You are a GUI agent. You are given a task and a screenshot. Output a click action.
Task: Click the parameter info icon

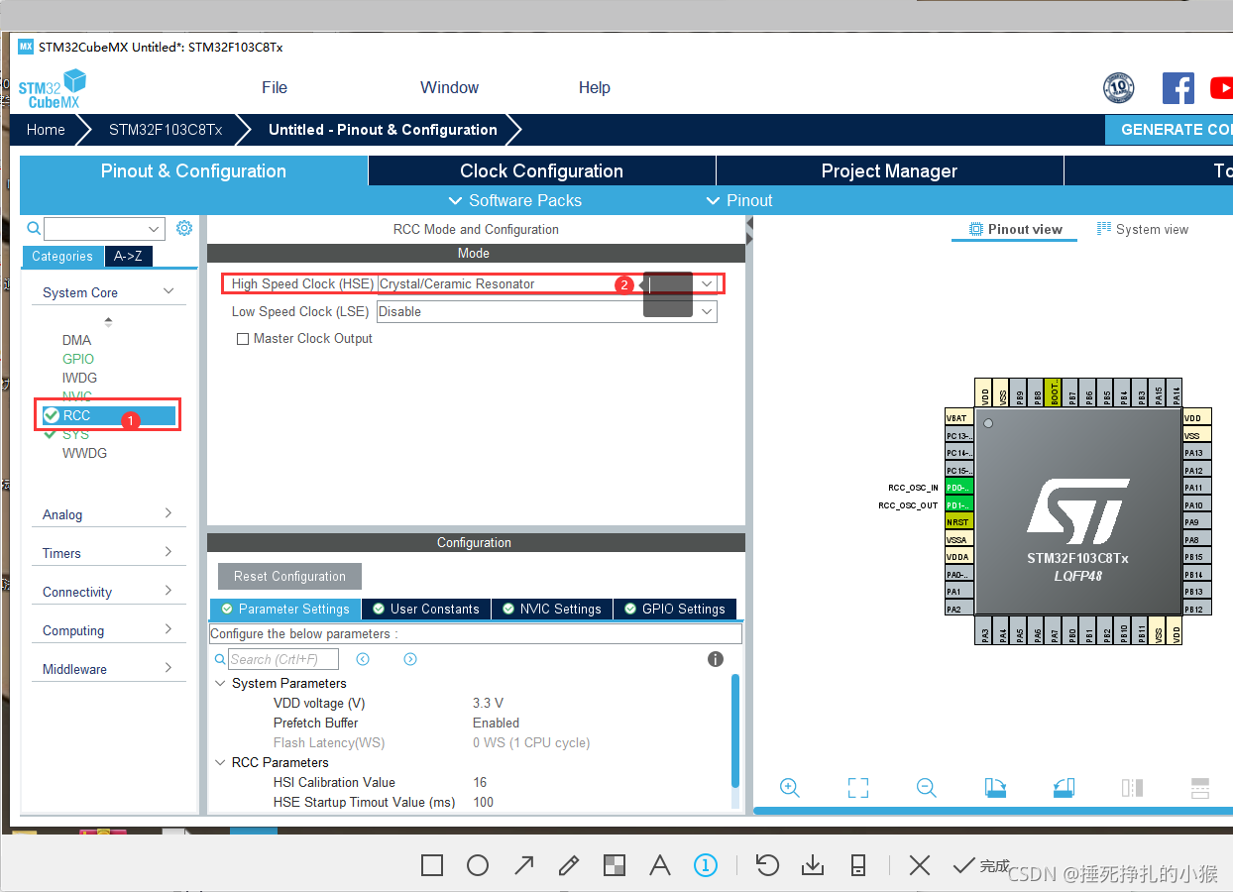716,659
